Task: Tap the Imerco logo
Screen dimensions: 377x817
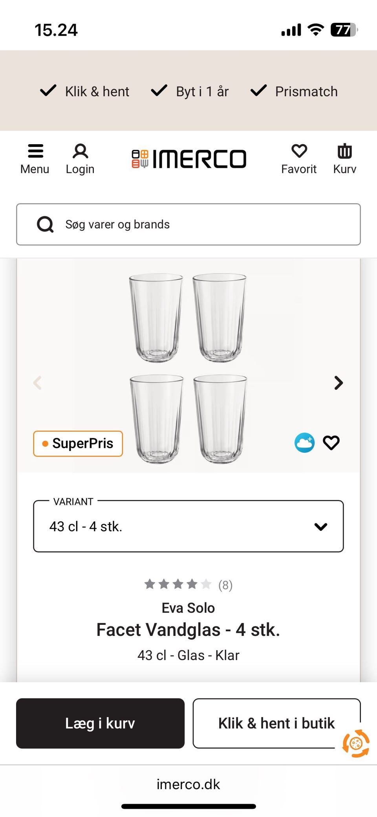Action: [x=189, y=159]
